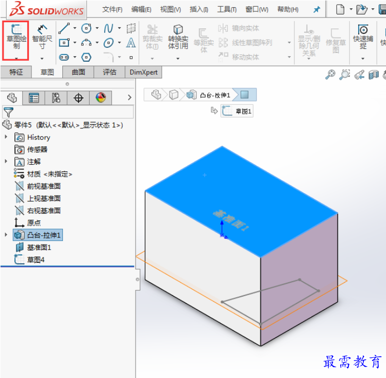Select the Polygon sketch tool
This screenshot has height=378, width=386.
[87, 57]
